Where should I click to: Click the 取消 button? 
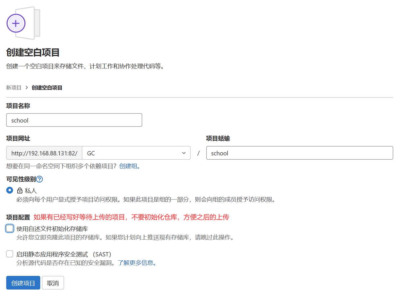click(x=53, y=283)
